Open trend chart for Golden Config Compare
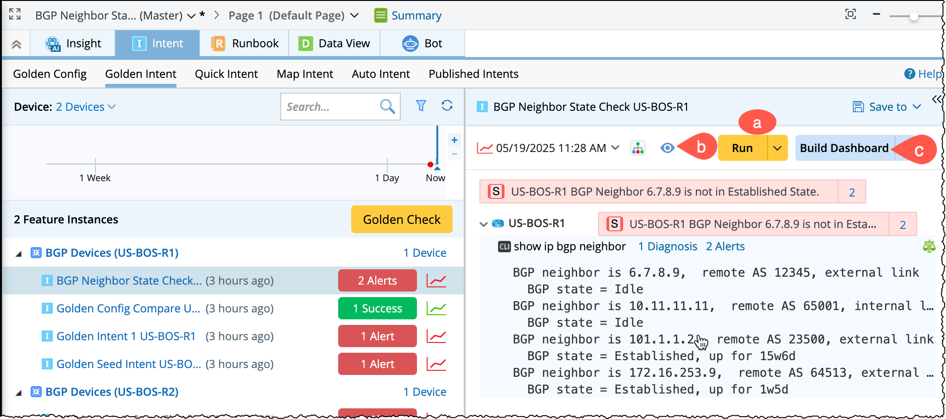946x419 pixels. coord(436,308)
